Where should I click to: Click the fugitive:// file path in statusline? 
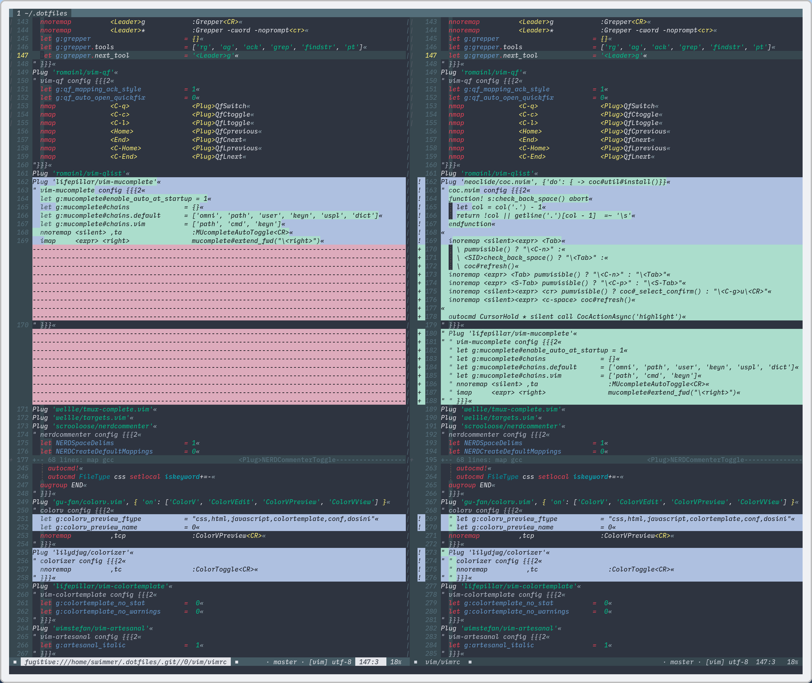125,662
